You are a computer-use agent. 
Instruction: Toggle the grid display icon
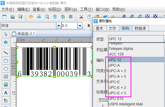point(71,17)
